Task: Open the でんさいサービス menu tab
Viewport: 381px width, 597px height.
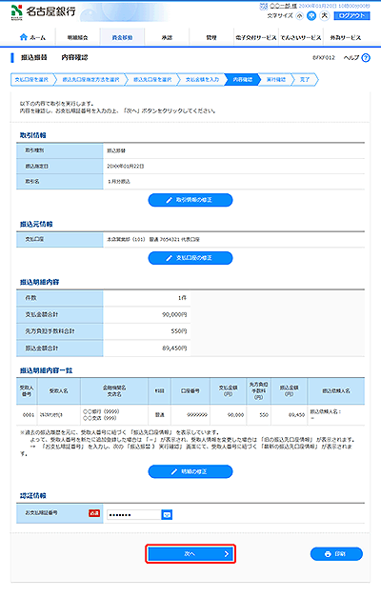Action: click(x=301, y=37)
